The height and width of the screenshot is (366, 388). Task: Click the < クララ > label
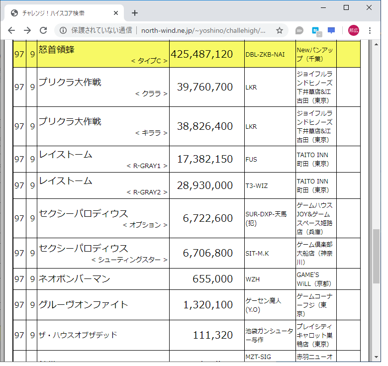[151, 93]
